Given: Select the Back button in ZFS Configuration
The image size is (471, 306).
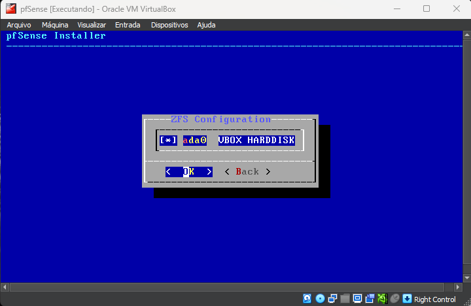Looking at the screenshot, I should [x=247, y=172].
